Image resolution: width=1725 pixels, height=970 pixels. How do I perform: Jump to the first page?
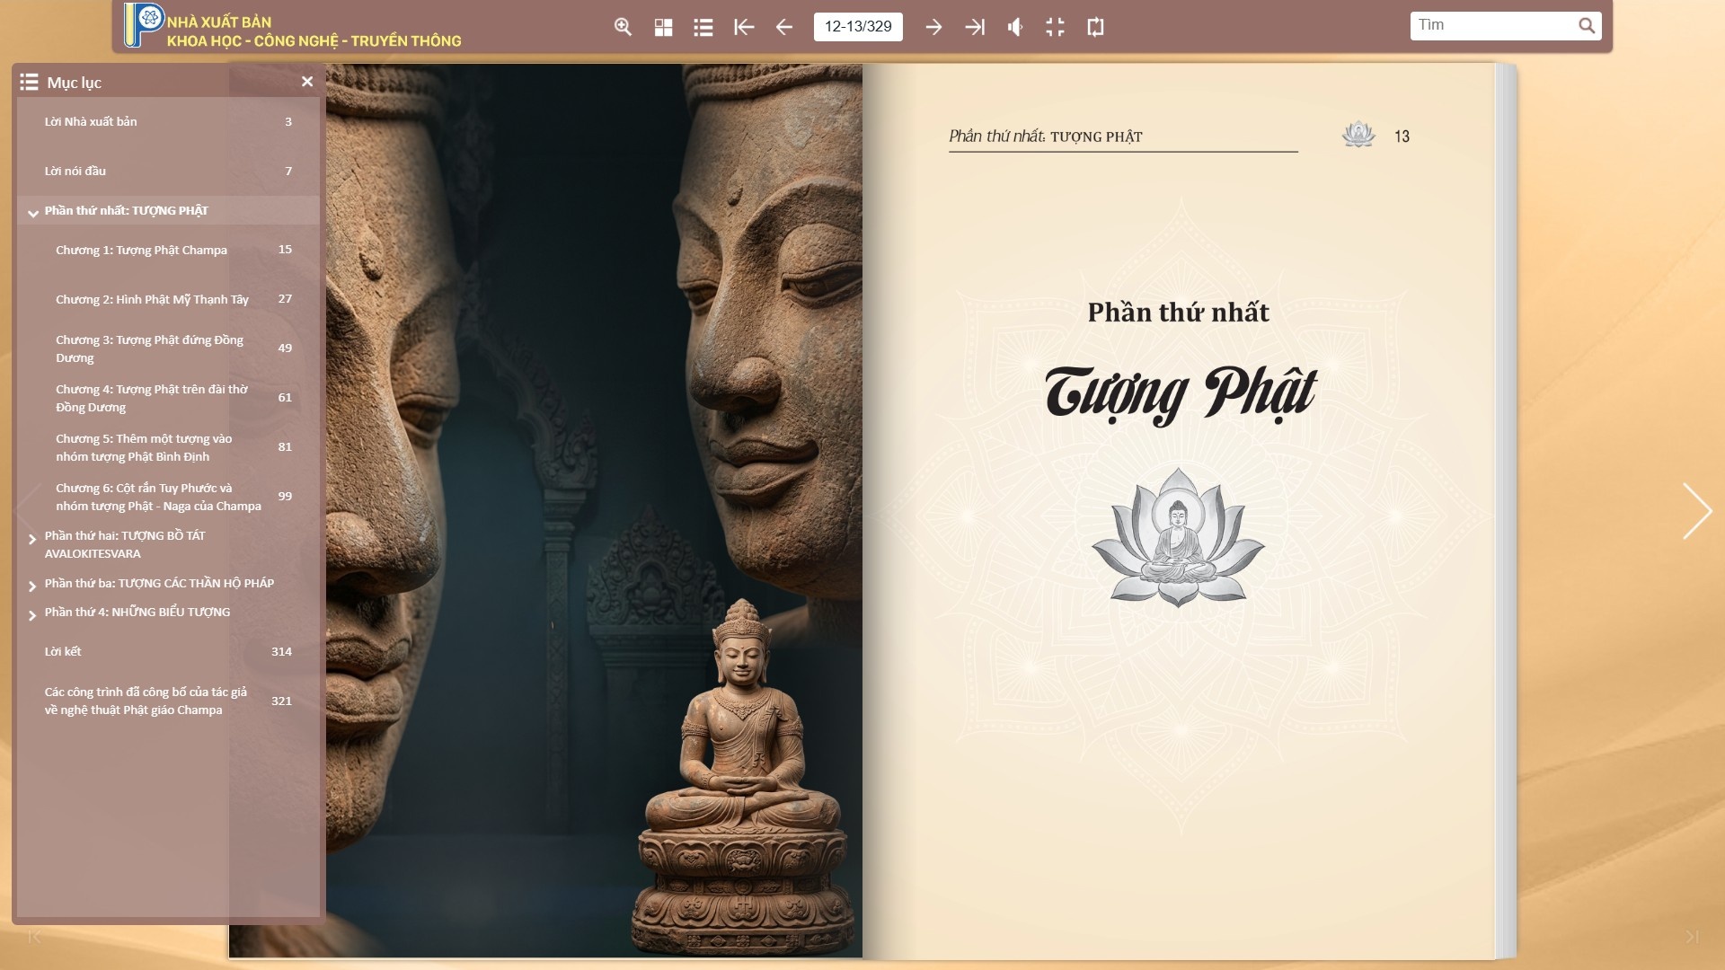click(743, 27)
